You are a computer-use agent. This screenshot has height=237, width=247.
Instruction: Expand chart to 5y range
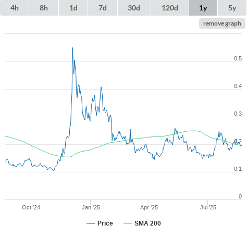(232, 8)
